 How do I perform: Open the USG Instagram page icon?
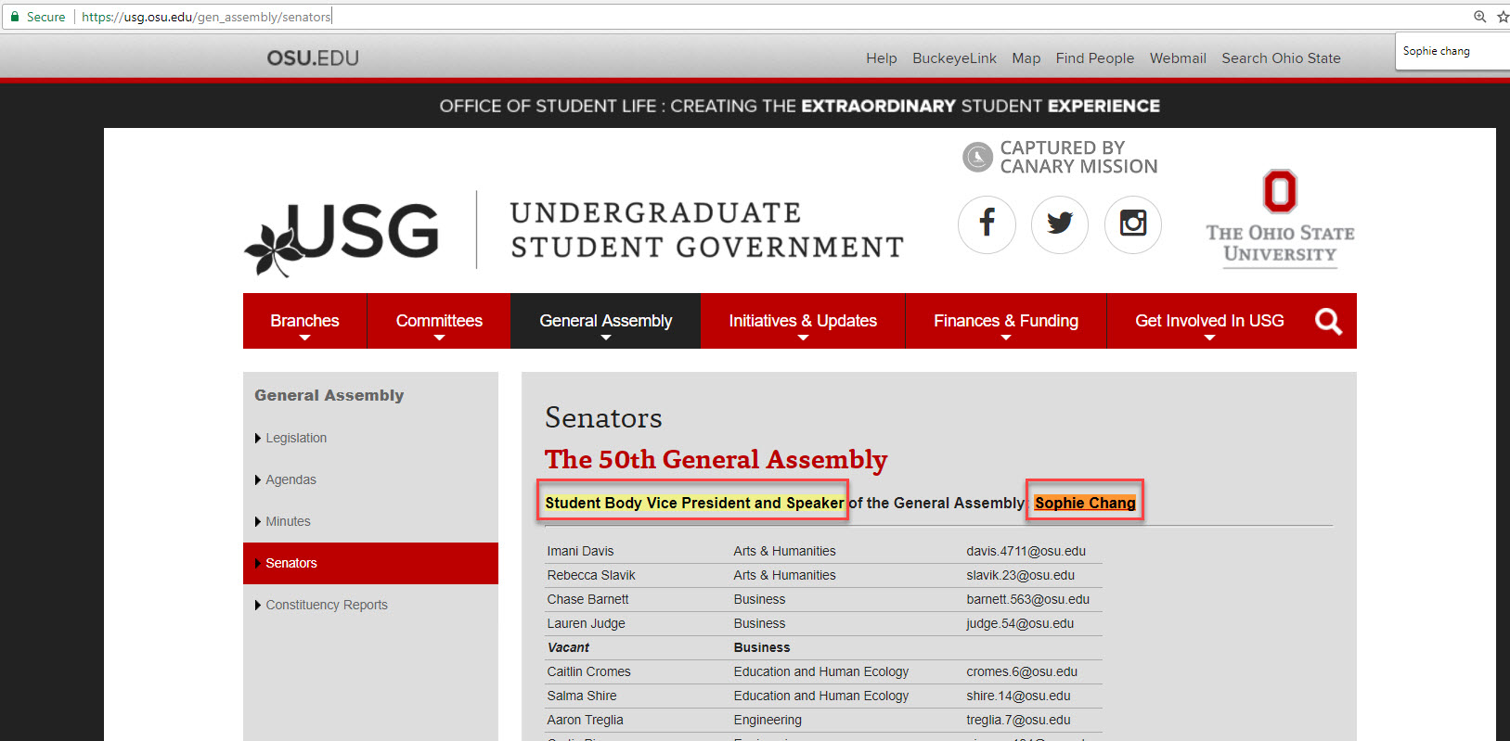(x=1132, y=224)
